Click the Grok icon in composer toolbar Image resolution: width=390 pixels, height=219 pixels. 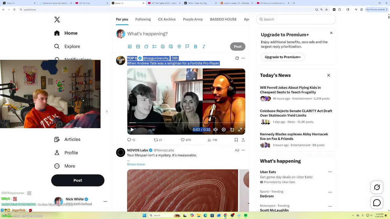click(146, 47)
